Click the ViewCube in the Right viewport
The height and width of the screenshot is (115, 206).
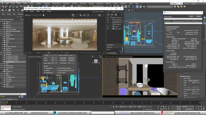pos(96,61)
